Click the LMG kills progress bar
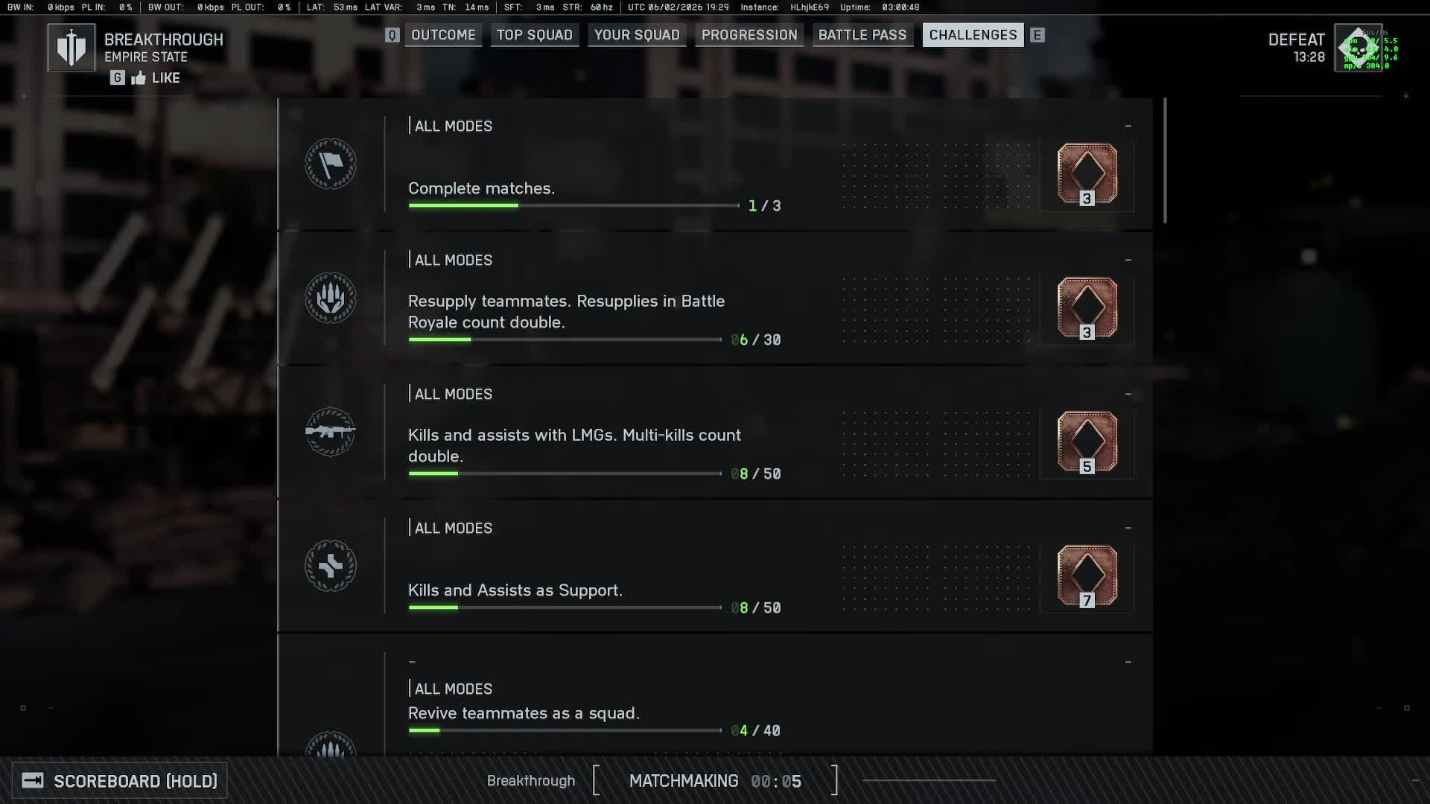The height and width of the screenshot is (804, 1430). pos(565,473)
